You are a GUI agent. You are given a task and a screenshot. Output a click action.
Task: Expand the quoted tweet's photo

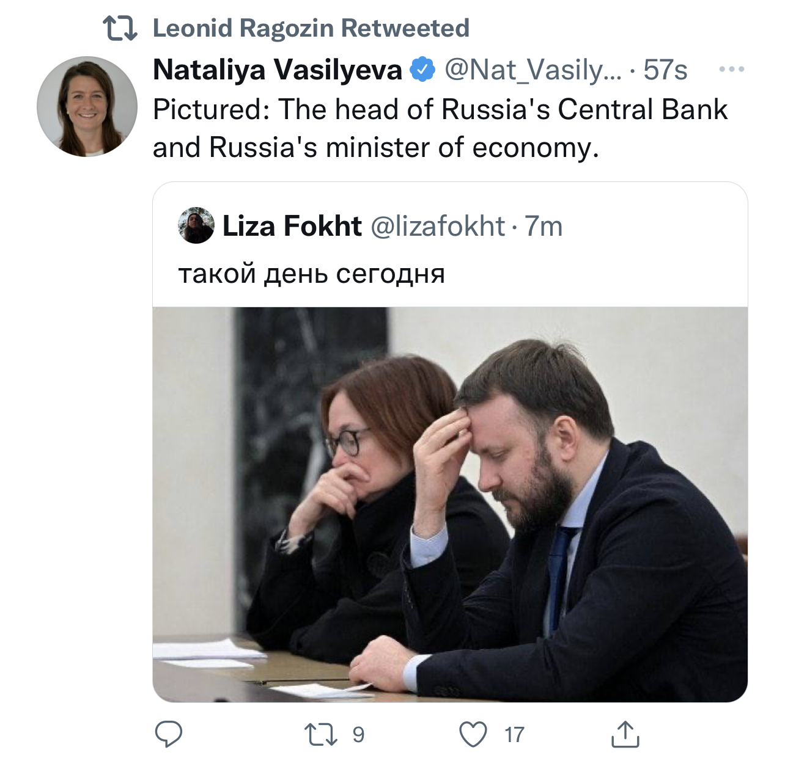[x=449, y=504]
